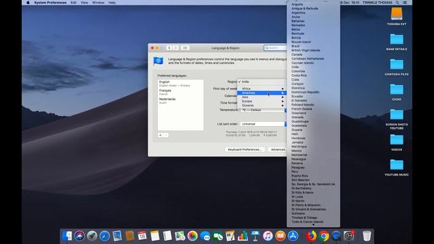This screenshot has width=434, height=244.
Task: Click the highlighted Americas submenu entry
Action: point(262,93)
